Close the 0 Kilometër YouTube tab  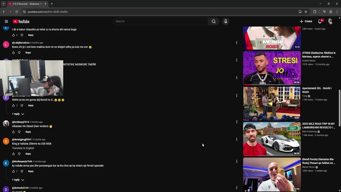(x=45, y=4)
